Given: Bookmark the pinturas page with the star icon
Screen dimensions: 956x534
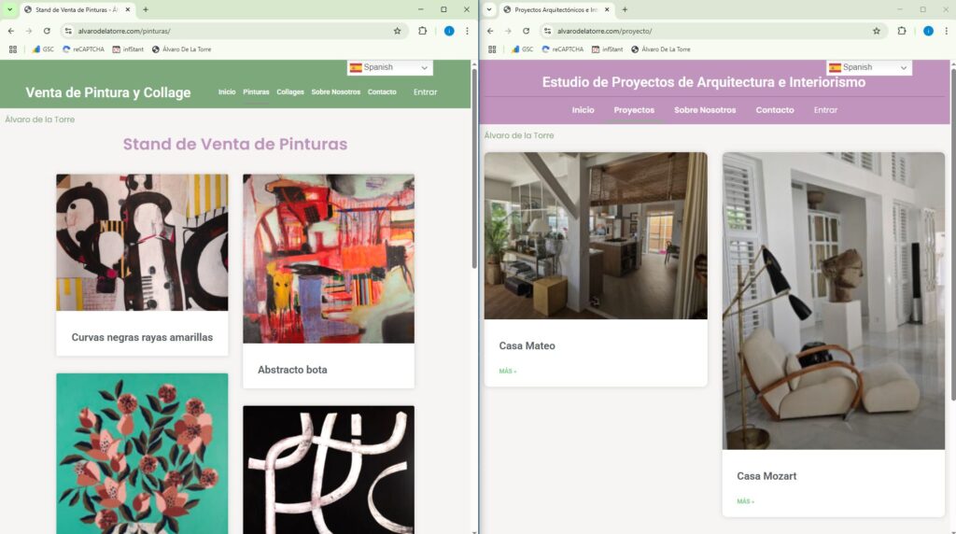Looking at the screenshot, I should tap(397, 31).
